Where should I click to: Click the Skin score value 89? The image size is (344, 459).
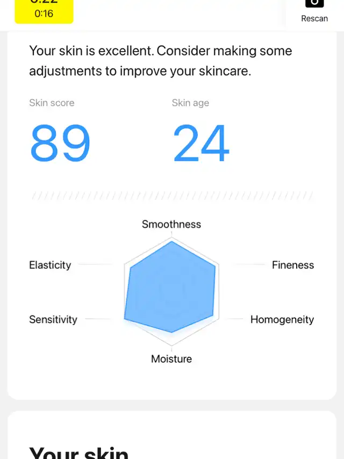coord(60,143)
